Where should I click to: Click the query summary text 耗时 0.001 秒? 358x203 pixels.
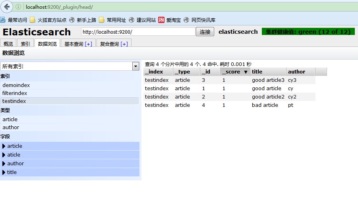point(236,64)
